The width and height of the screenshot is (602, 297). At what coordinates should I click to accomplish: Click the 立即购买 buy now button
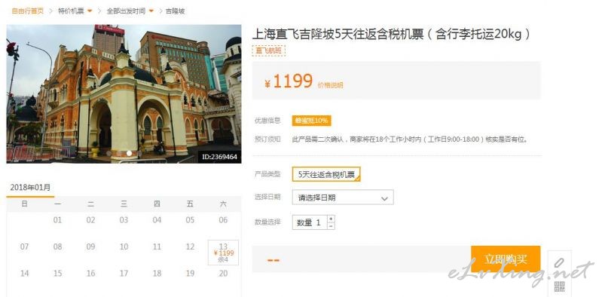(506, 259)
